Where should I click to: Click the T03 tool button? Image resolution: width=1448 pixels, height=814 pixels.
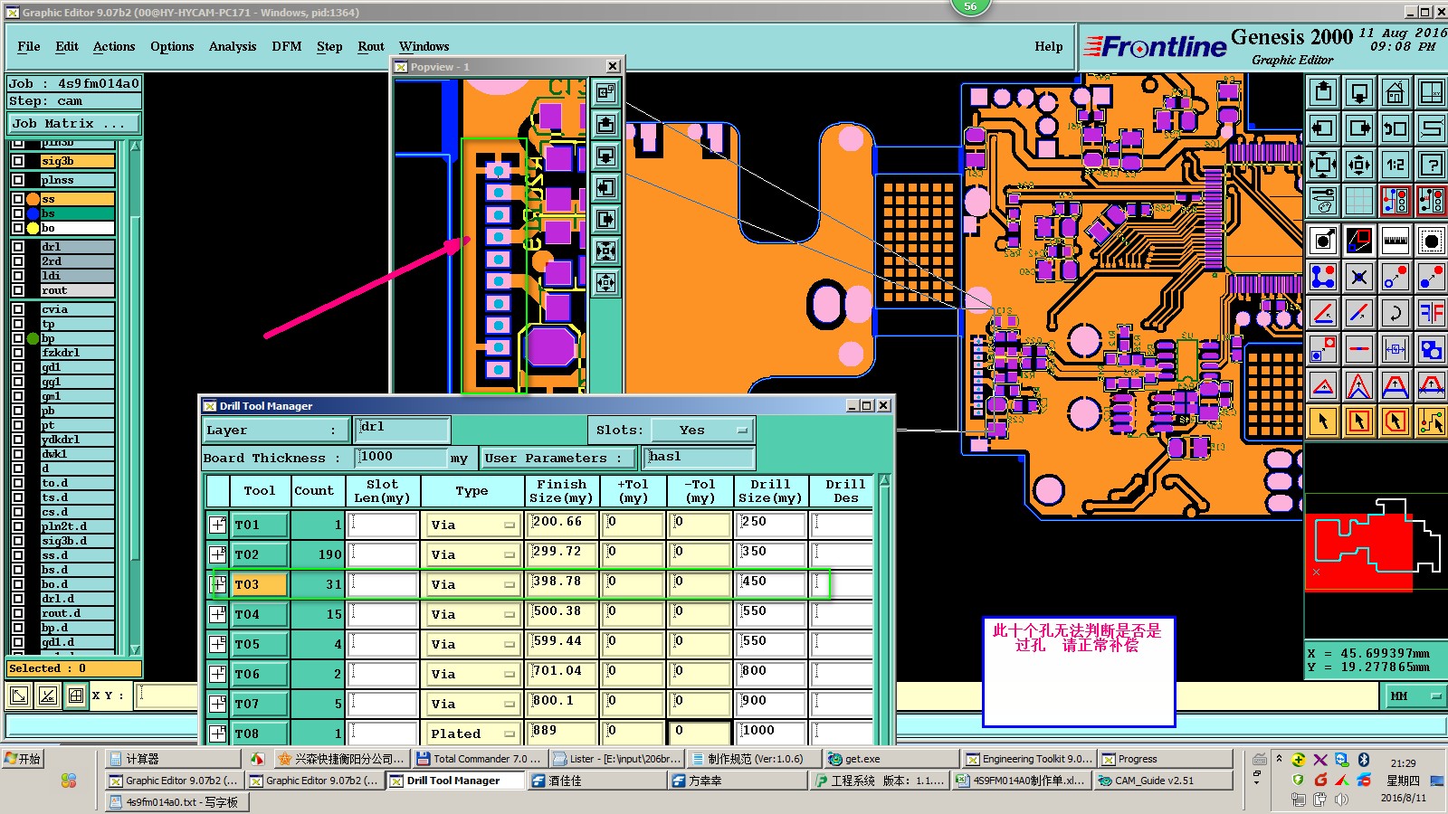point(261,584)
